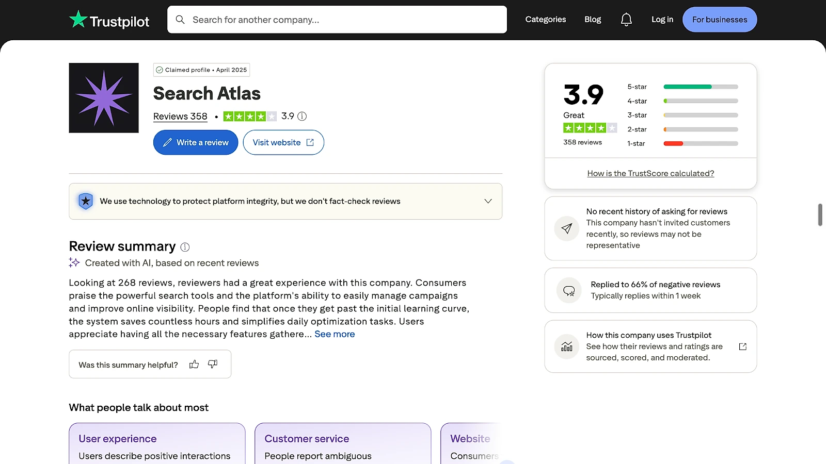The height and width of the screenshot is (464, 826).
Task: Click the Review summary info icon
Action: point(185,247)
